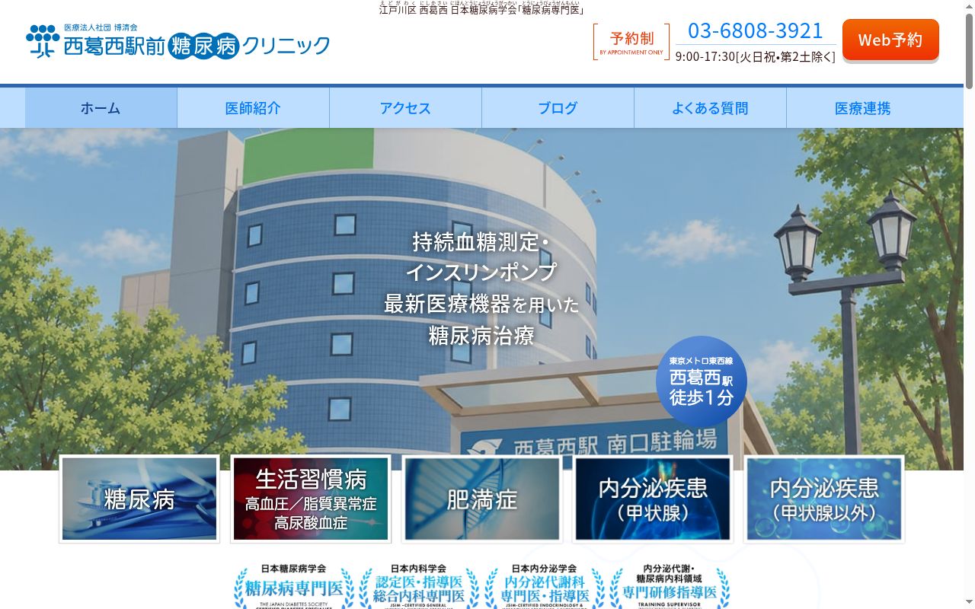Click the 西葛西駅 徒歩1分 round badge
This screenshot has width=975, height=609.
tap(702, 381)
